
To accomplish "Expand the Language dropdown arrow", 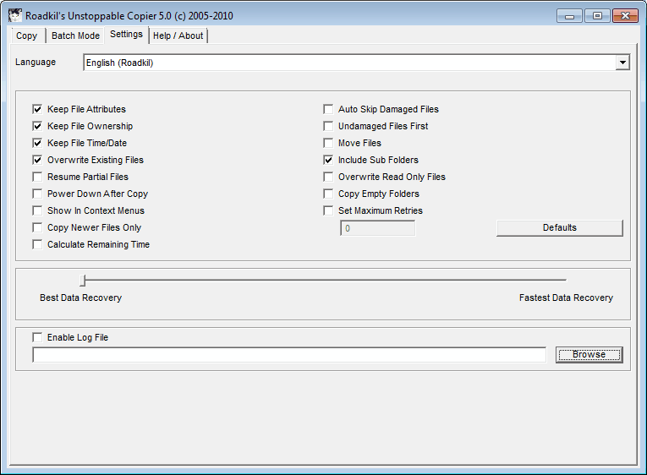I will click(x=622, y=63).
